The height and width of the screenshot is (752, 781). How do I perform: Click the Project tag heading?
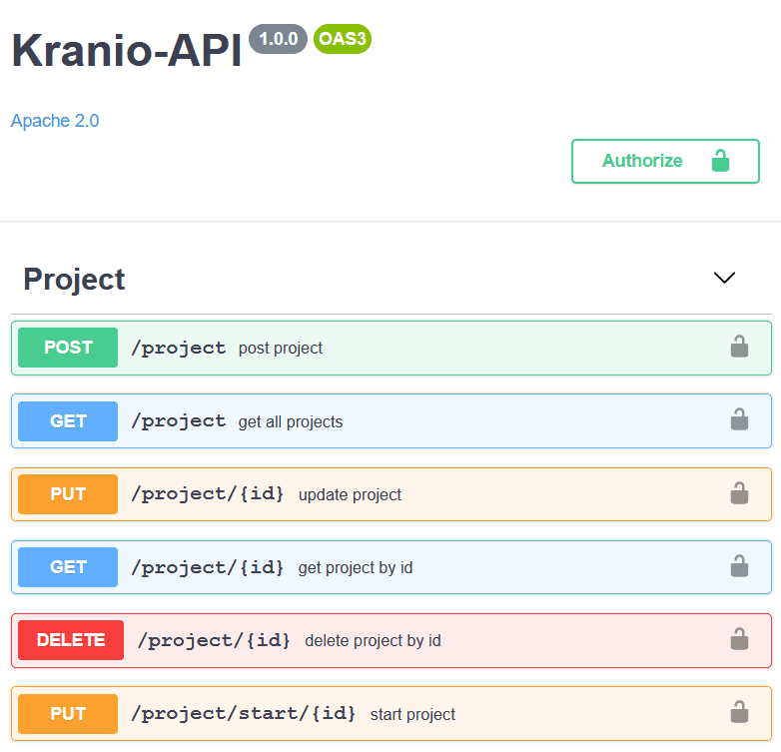click(75, 280)
